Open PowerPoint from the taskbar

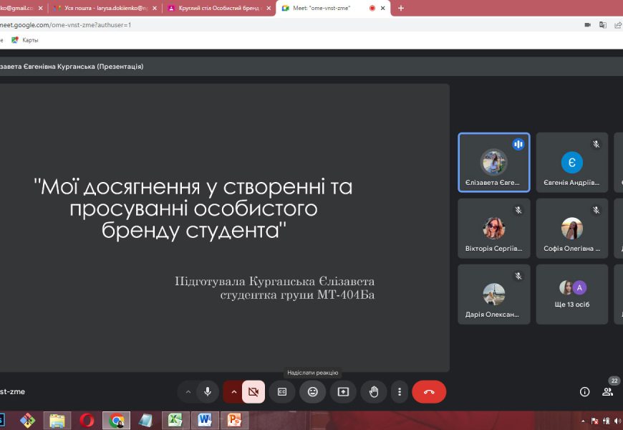coord(233,421)
